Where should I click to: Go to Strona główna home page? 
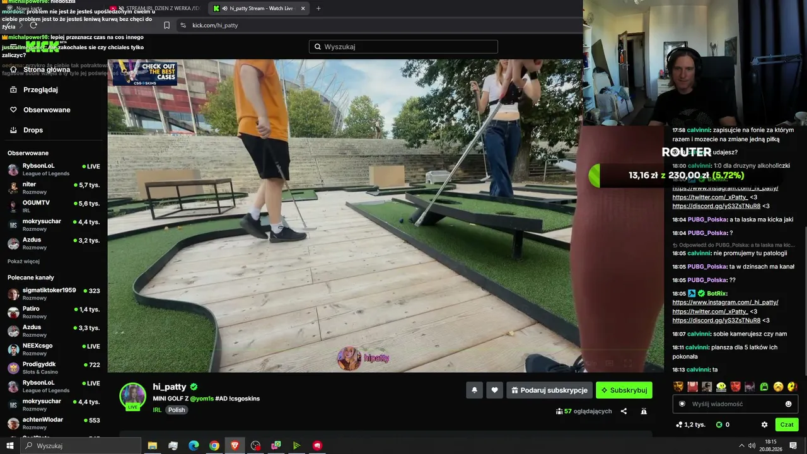tap(40, 70)
